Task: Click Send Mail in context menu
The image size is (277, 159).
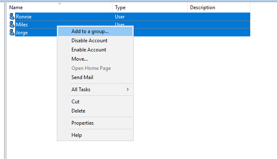Action: tap(95, 77)
